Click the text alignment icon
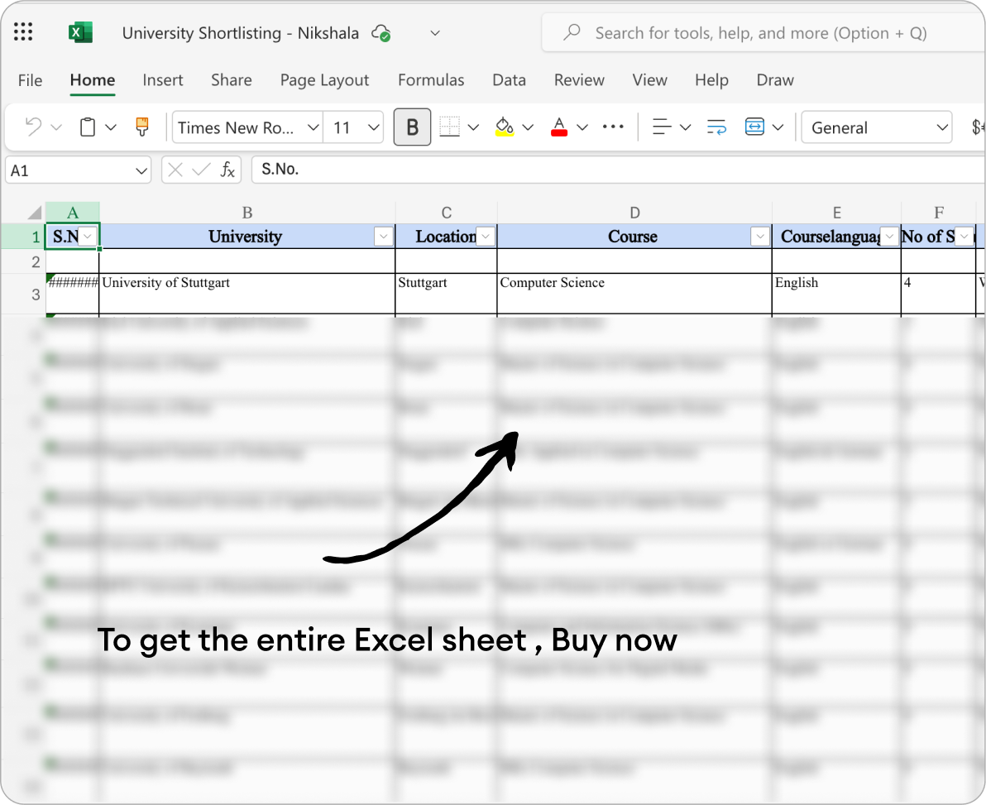This screenshot has height=805, width=986. (662, 127)
